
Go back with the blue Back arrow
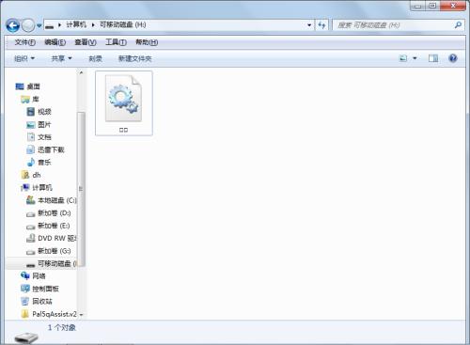(x=13, y=25)
